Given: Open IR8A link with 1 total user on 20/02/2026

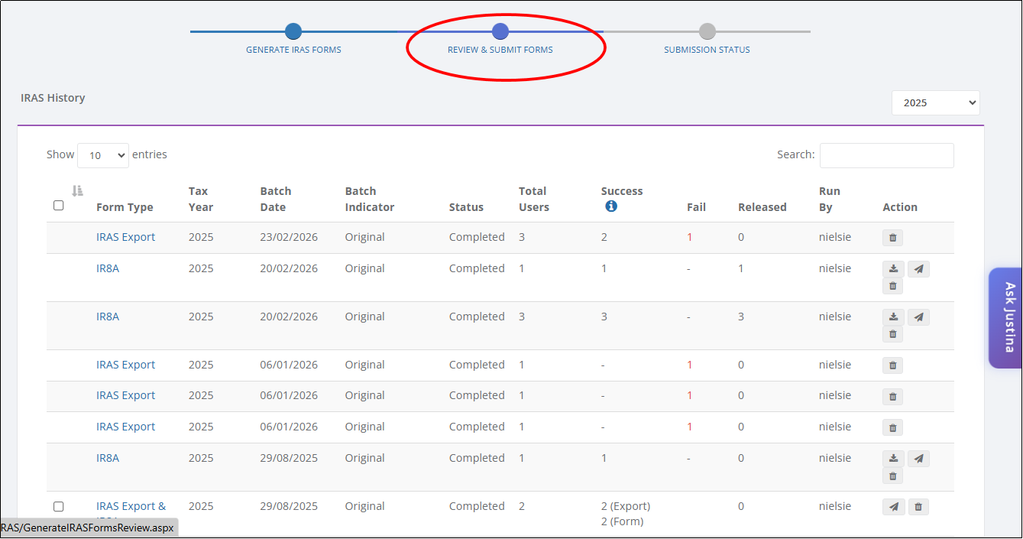Looking at the screenshot, I should coord(108,268).
